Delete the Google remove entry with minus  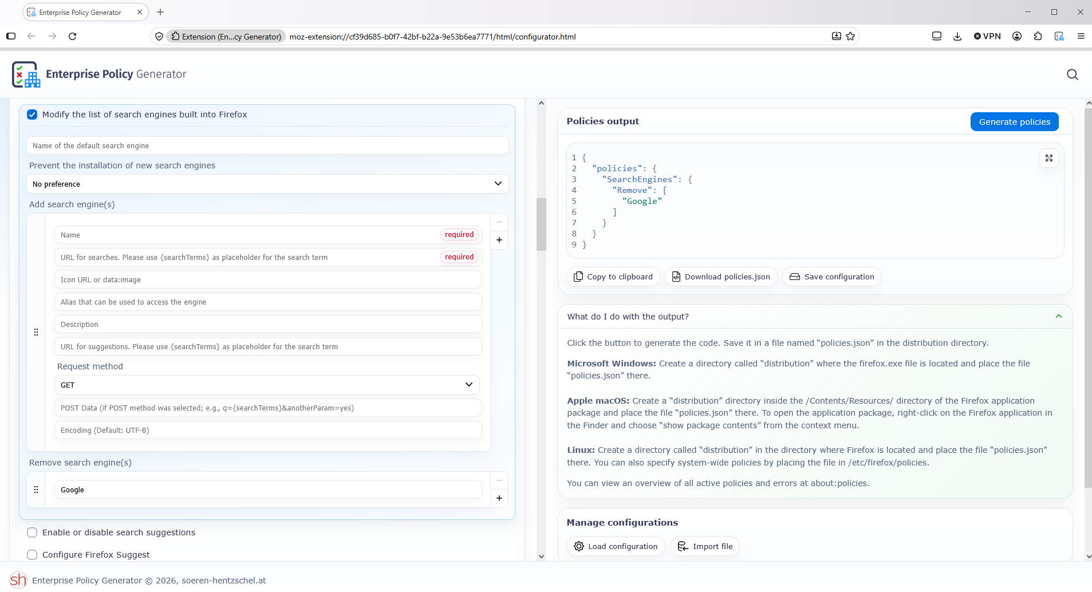[499, 480]
